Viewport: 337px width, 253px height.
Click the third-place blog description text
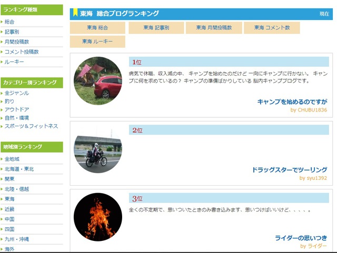[x=220, y=210]
